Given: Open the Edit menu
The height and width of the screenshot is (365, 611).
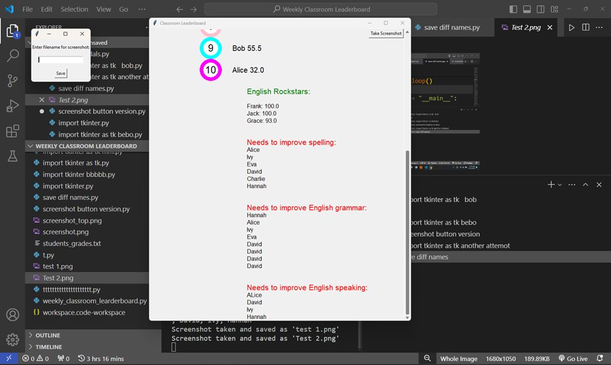Looking at the screenshot, I should click(x=46, y=9).
